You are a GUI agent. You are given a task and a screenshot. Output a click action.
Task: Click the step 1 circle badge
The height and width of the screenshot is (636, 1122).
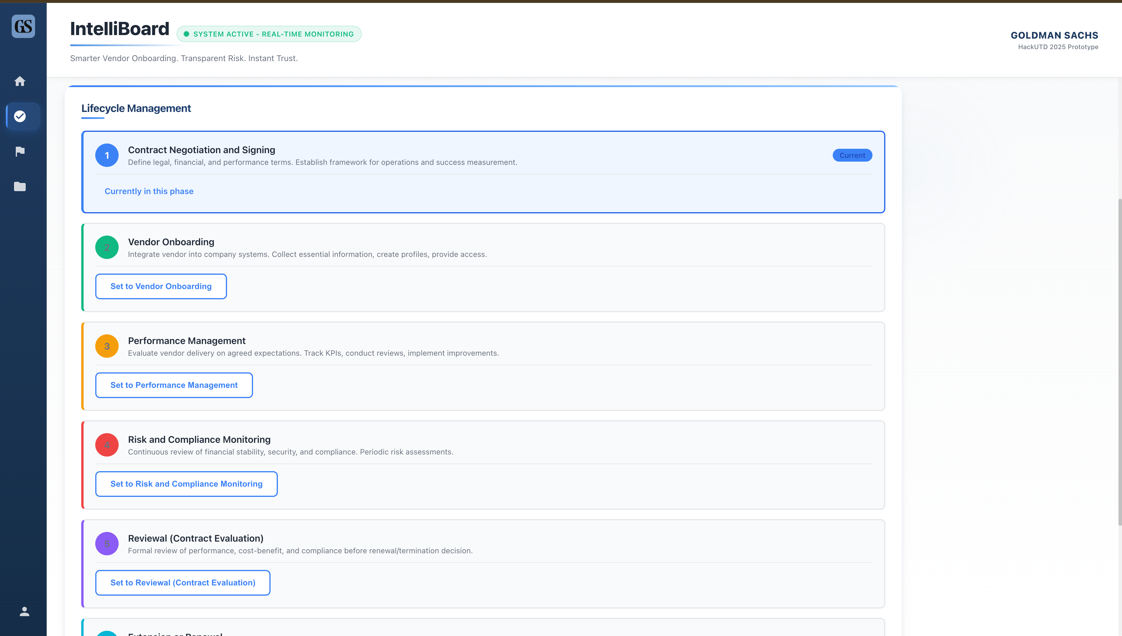coord(107,155)
